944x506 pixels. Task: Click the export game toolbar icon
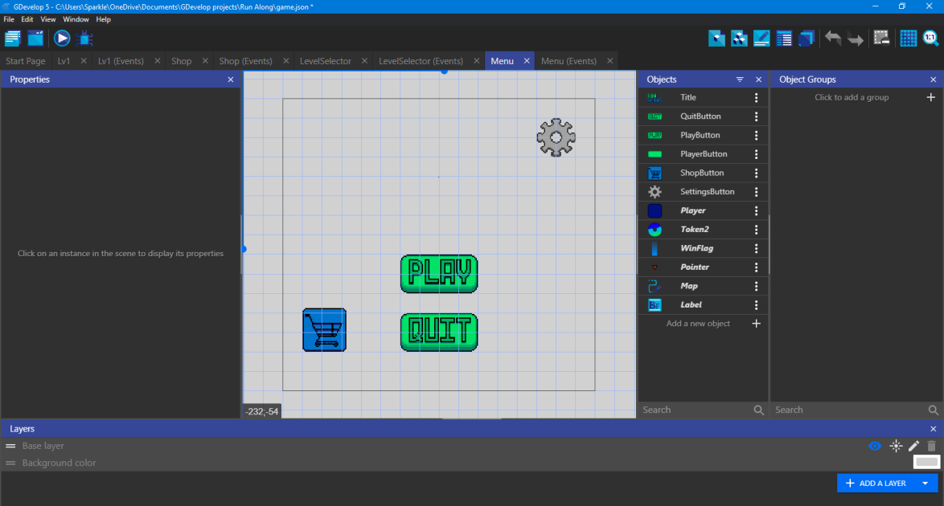point(35,39)
